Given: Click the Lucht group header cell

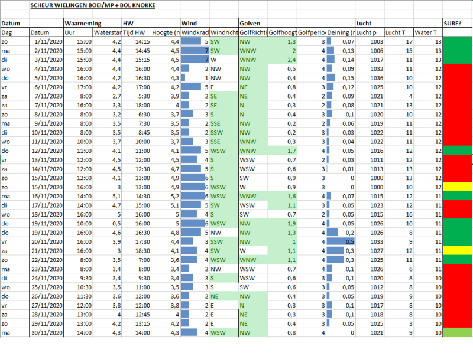Looking at the screenshot, I should click(x=370, y=23).
